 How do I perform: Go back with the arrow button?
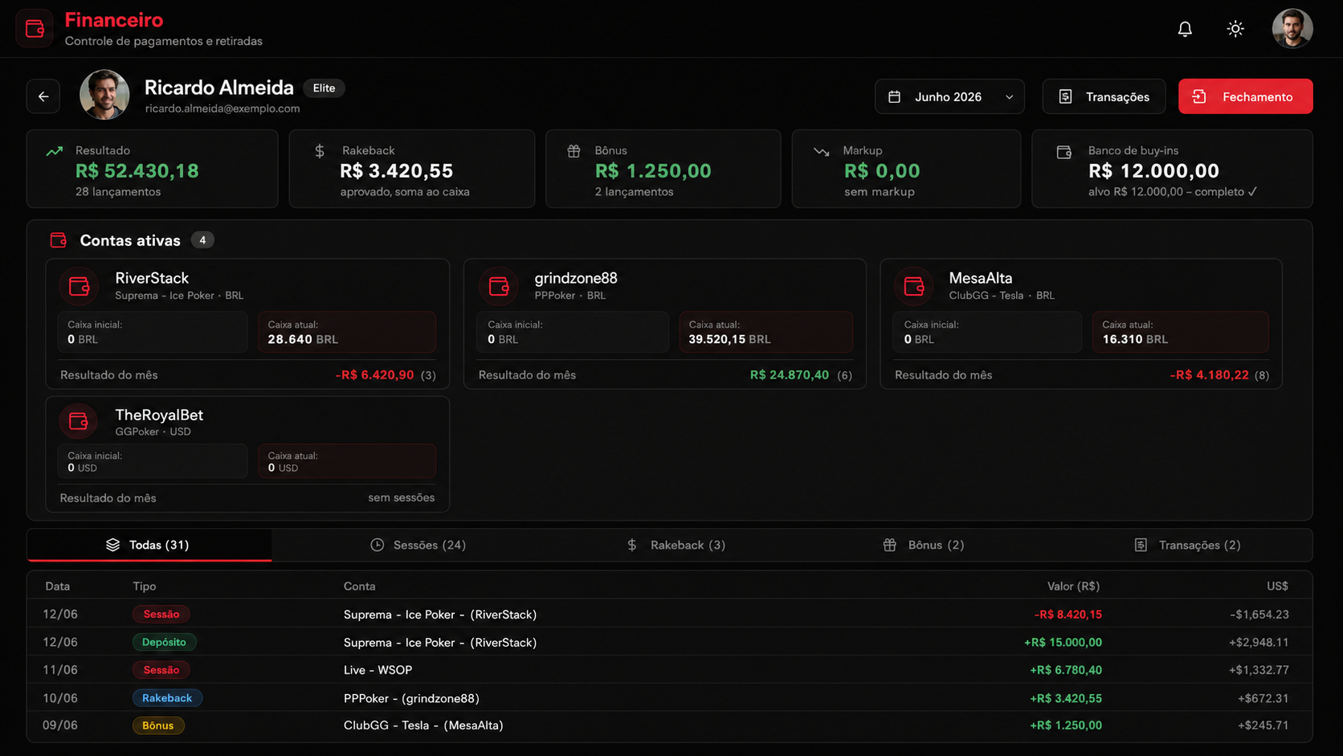(43, 96)
